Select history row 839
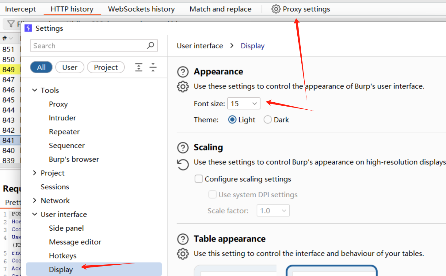This screenshot has height=276, width=446. pos(10,161)
